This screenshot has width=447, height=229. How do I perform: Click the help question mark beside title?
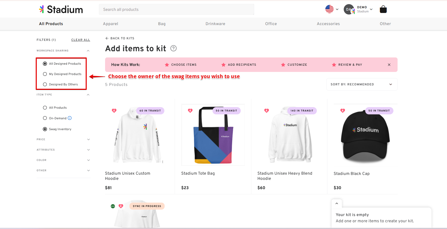click(x=173, y=48)
